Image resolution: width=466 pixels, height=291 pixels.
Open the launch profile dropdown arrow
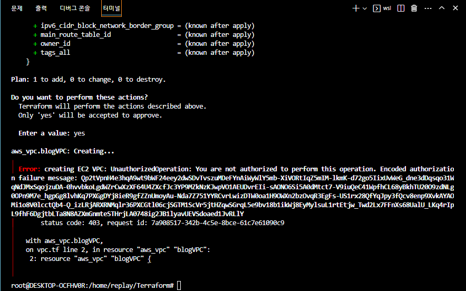click(364, 8)
